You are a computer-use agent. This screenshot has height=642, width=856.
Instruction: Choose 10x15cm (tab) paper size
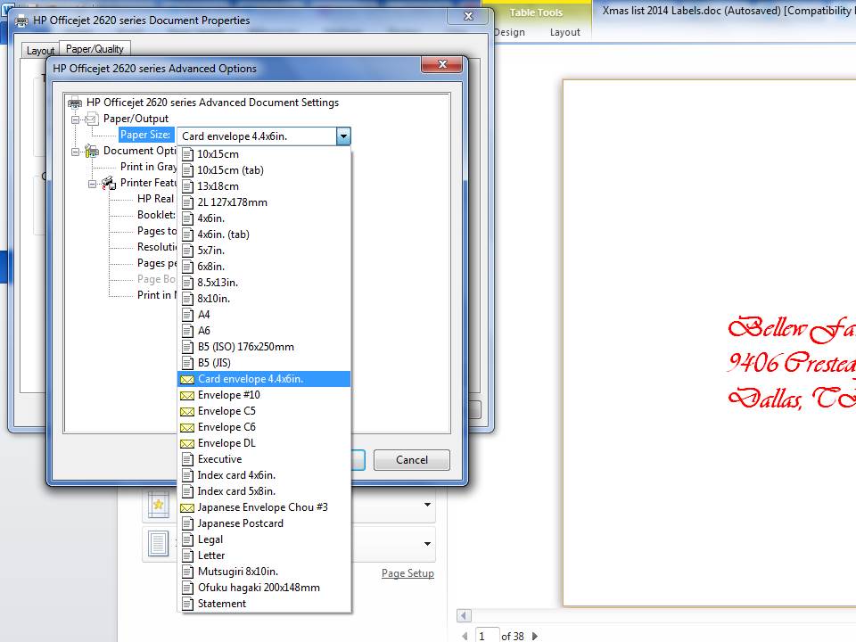264,170
